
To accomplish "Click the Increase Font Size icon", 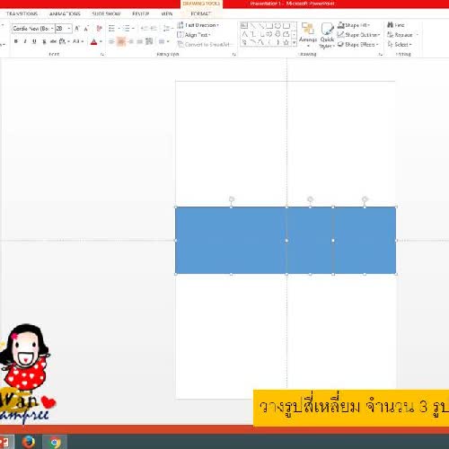I will tap(77, 29).
